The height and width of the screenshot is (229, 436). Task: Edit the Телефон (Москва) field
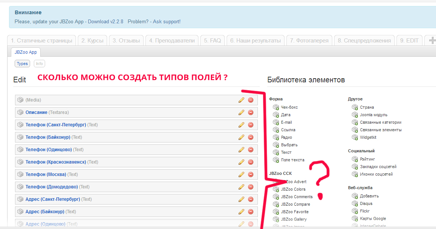241,174
